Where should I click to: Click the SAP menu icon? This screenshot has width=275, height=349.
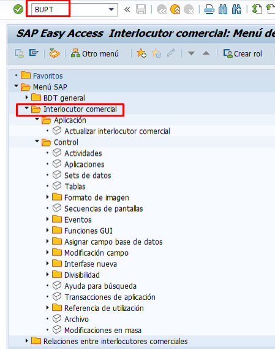click(34, 53)
